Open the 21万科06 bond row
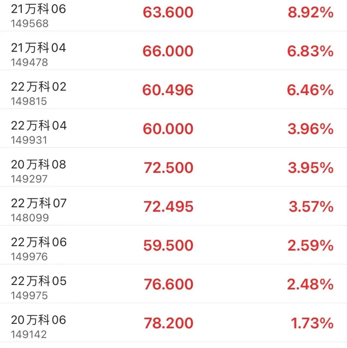 click(x=39, y=9)
